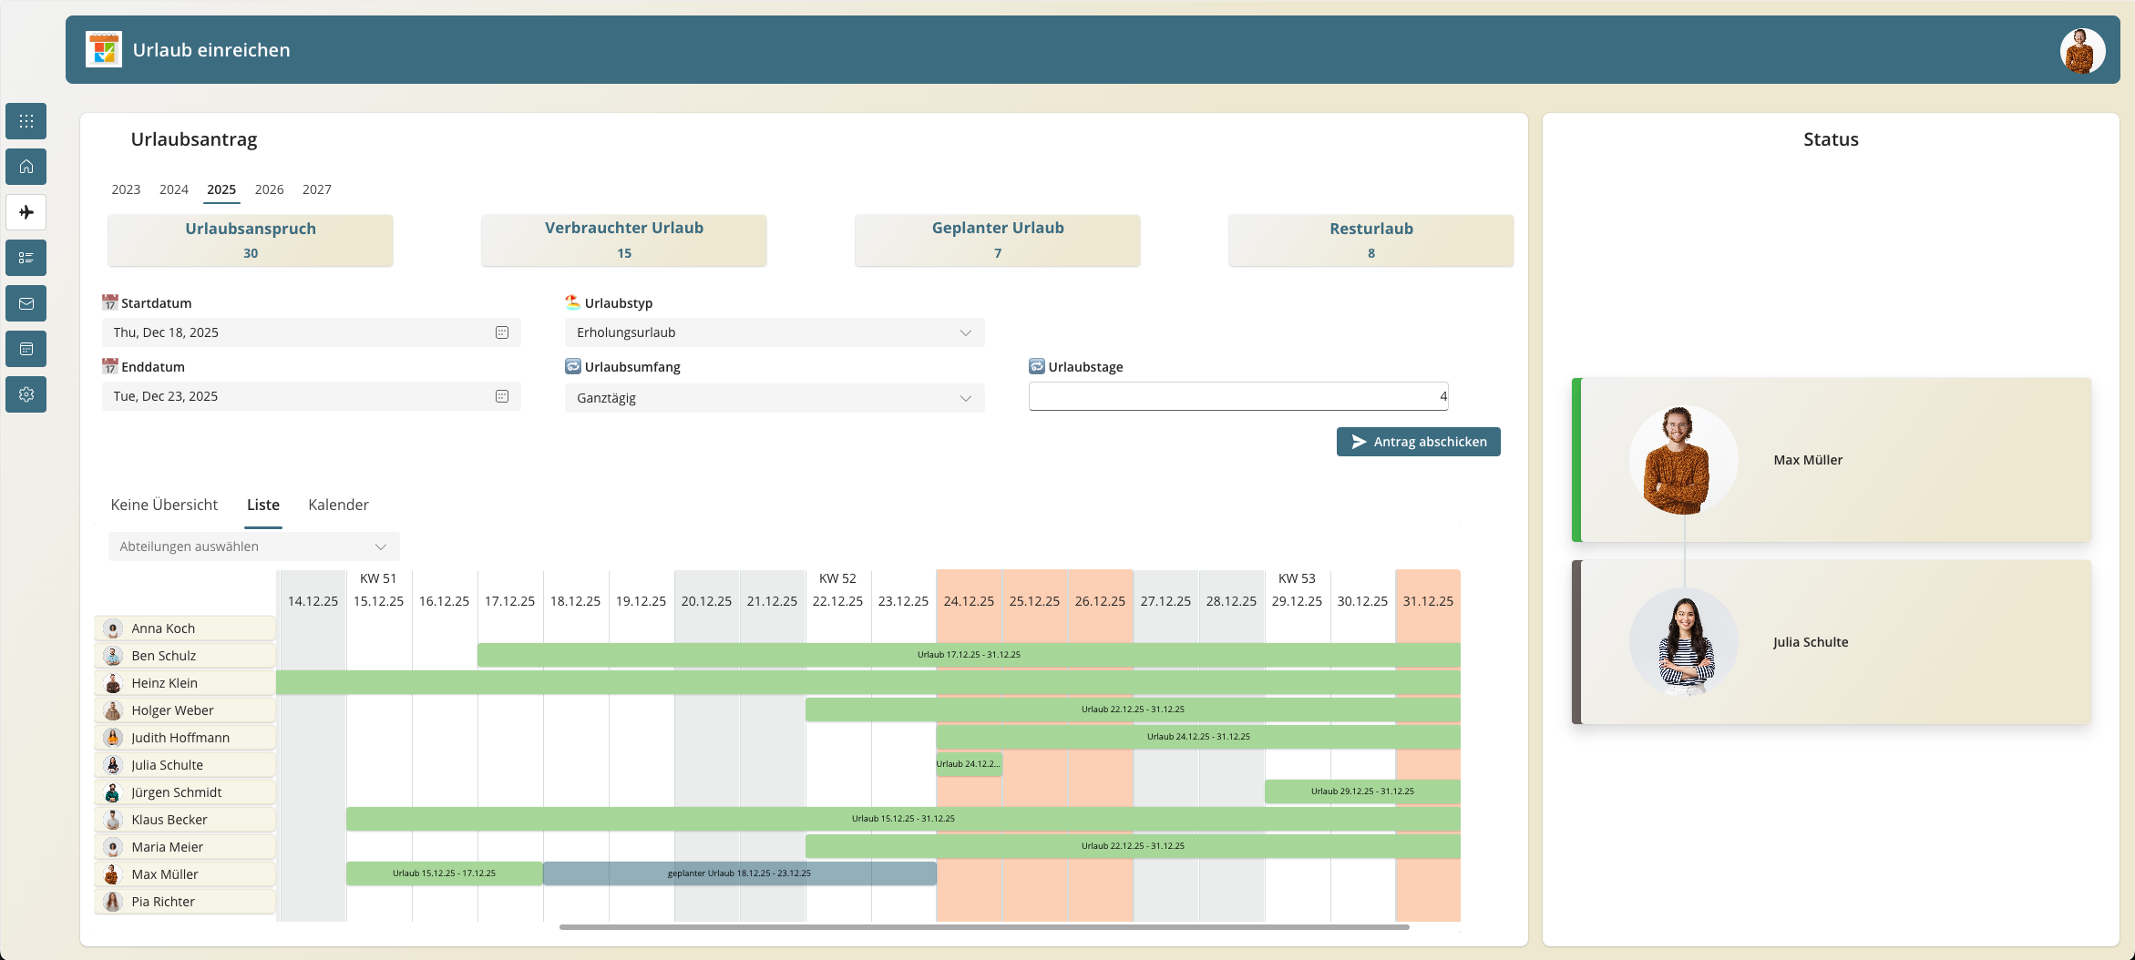Select the Keine Übersicht tab

[x=164, y=505]
